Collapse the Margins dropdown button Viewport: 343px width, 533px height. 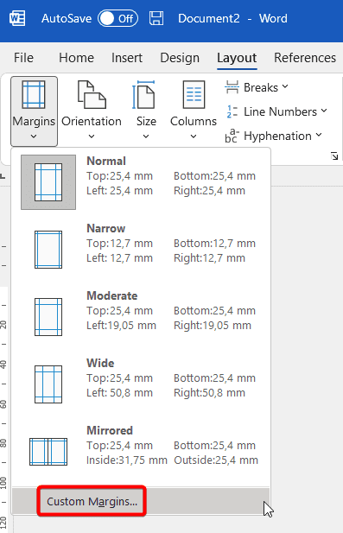[34, 111]
